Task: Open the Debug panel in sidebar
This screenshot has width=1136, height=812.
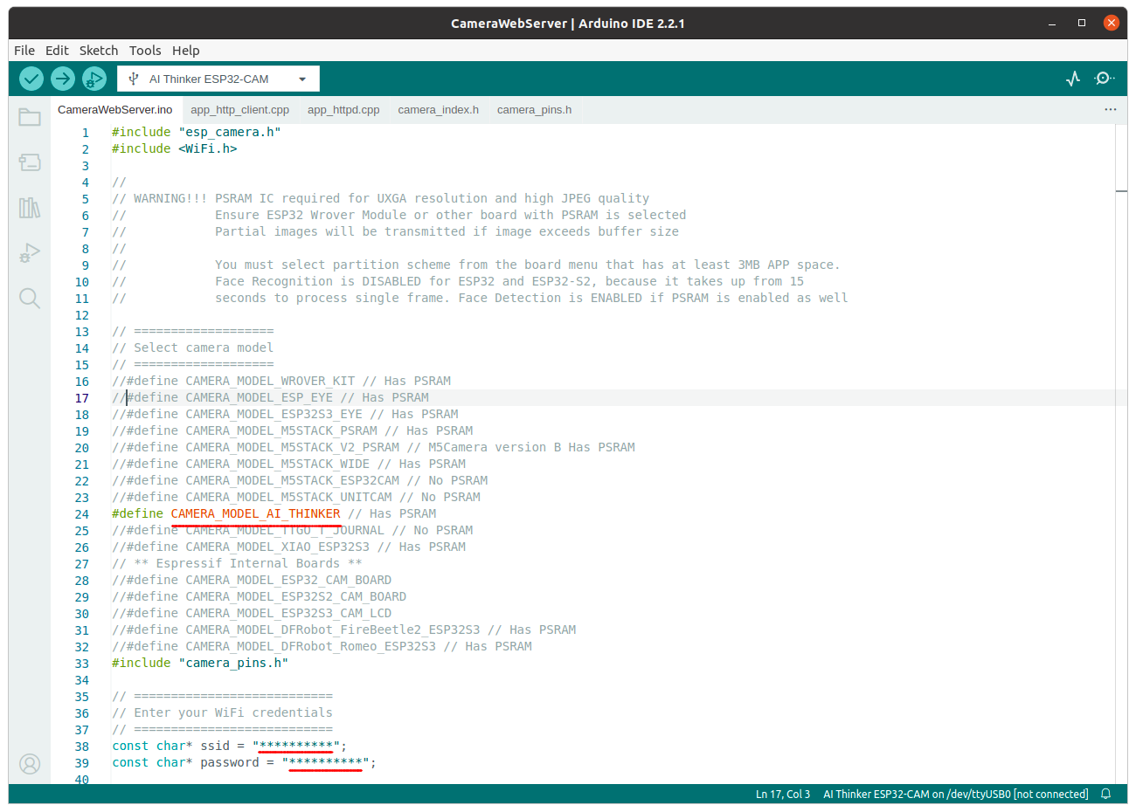Action: click(x=30, y=253)
